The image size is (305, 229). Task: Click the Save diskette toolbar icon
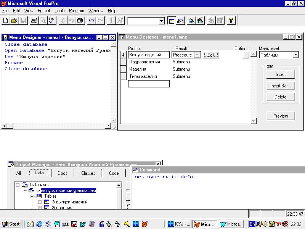click(x=23, y=21)
